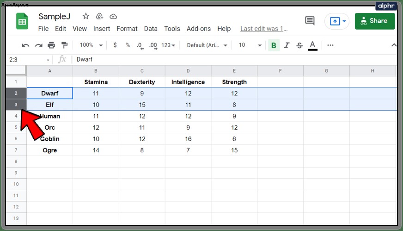The image size is (403, 231).
Task: Toggle Bold formatting button
Action: (x=274, y=45)
